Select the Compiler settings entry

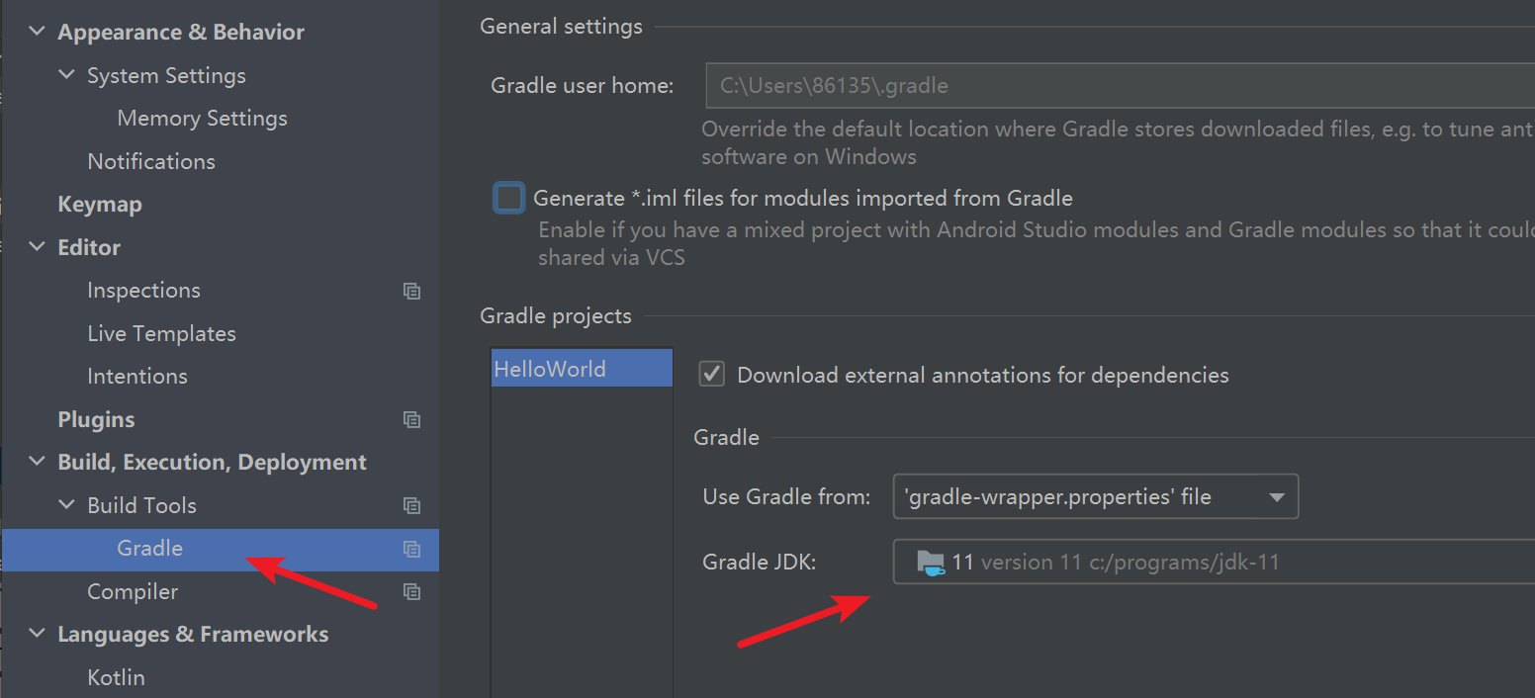pyautogui.click(x=133, y=591)
